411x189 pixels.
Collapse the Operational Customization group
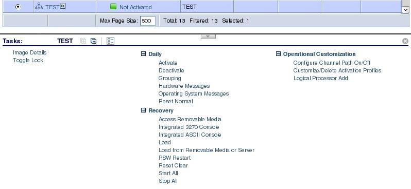pos(278,54)
